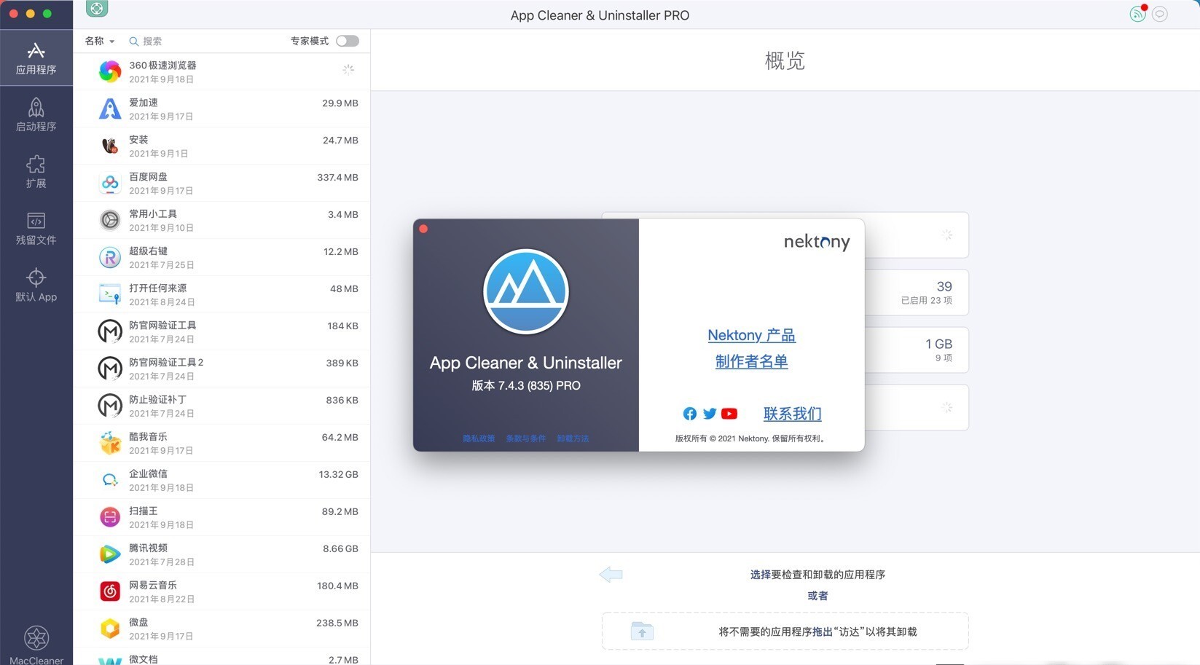
Task: Select the 超级右键 app icon
Action: [x=110, y=257]
